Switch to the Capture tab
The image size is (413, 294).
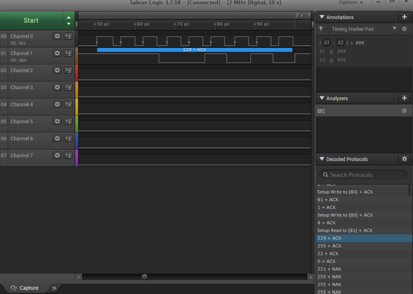coord(25,288)
